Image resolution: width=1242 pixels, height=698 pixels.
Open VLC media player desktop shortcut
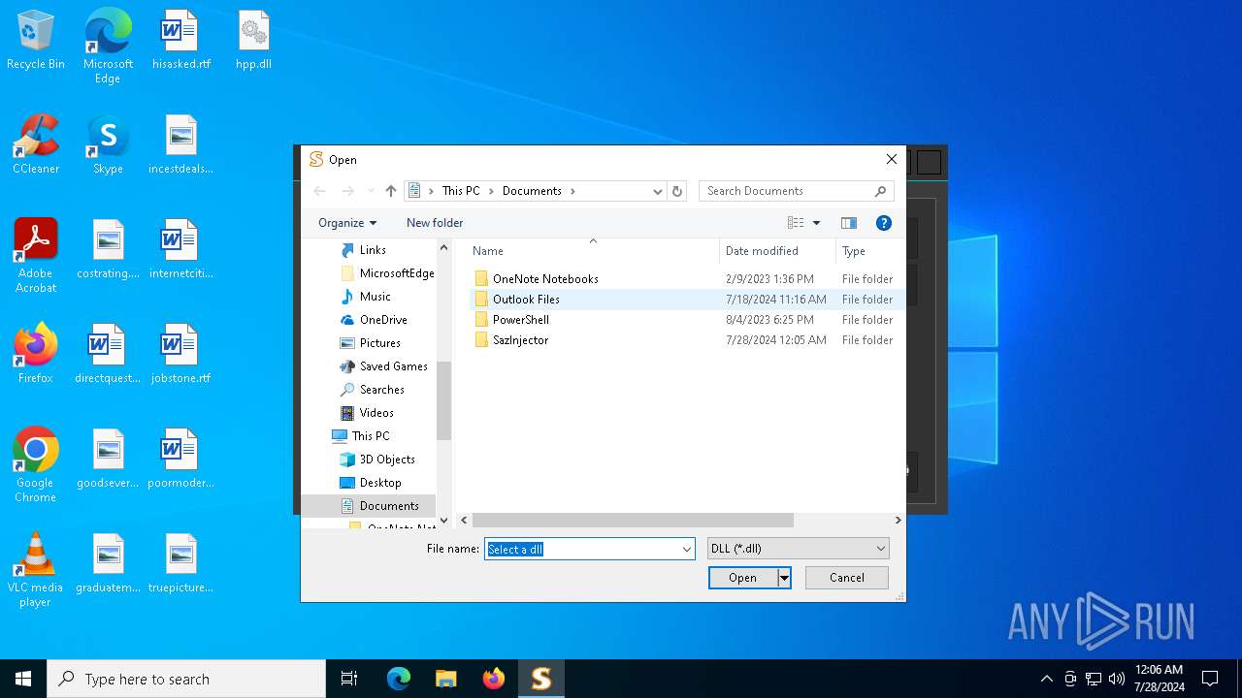tap(36, 570)
